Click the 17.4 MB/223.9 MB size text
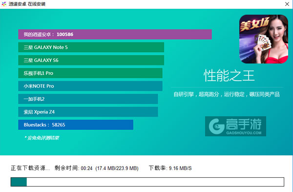 tap(117, 168)
